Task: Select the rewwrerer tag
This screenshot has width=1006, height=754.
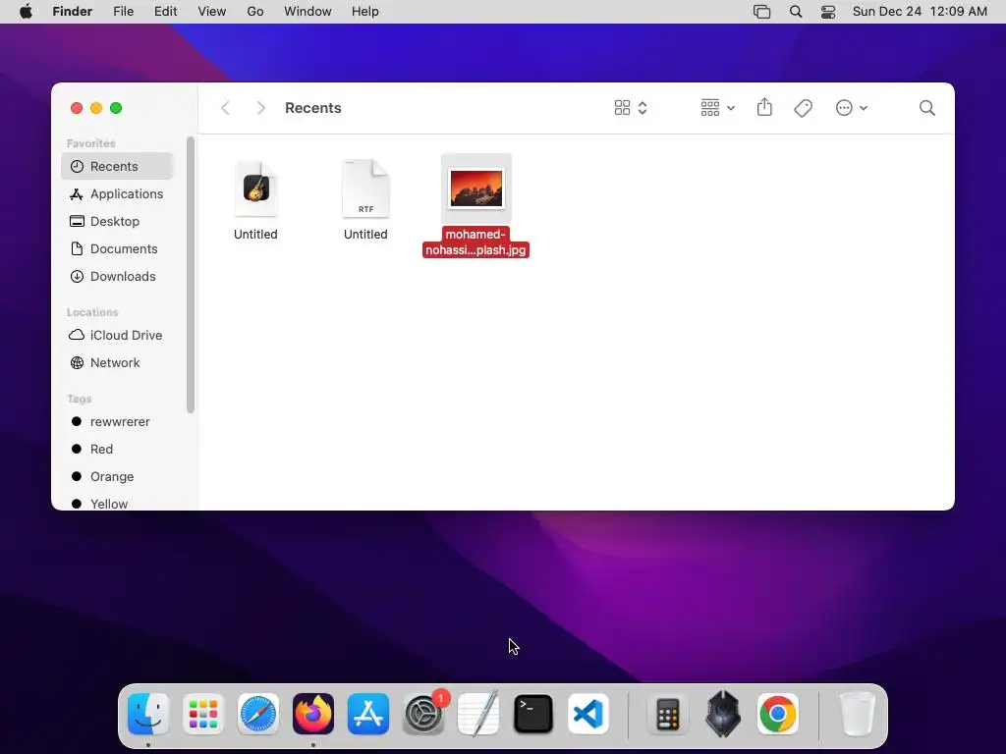Action: pos(118,422)
